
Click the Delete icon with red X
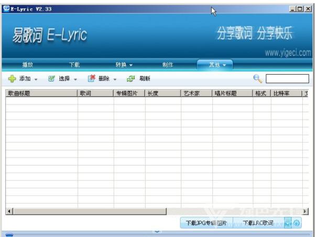coord(92,78)
